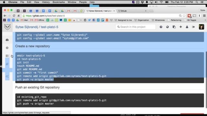Screen dimensions: 207x116
Task: Open the Mail bookmark
Action: coord(25,20)
